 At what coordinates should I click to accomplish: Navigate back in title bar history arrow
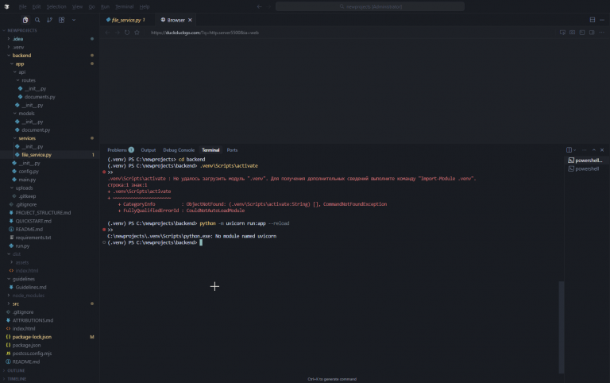pyautogui.click(x=260, y=6)
